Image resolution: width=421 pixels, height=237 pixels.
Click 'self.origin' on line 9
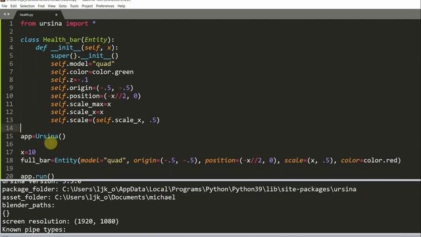[72, 88]
